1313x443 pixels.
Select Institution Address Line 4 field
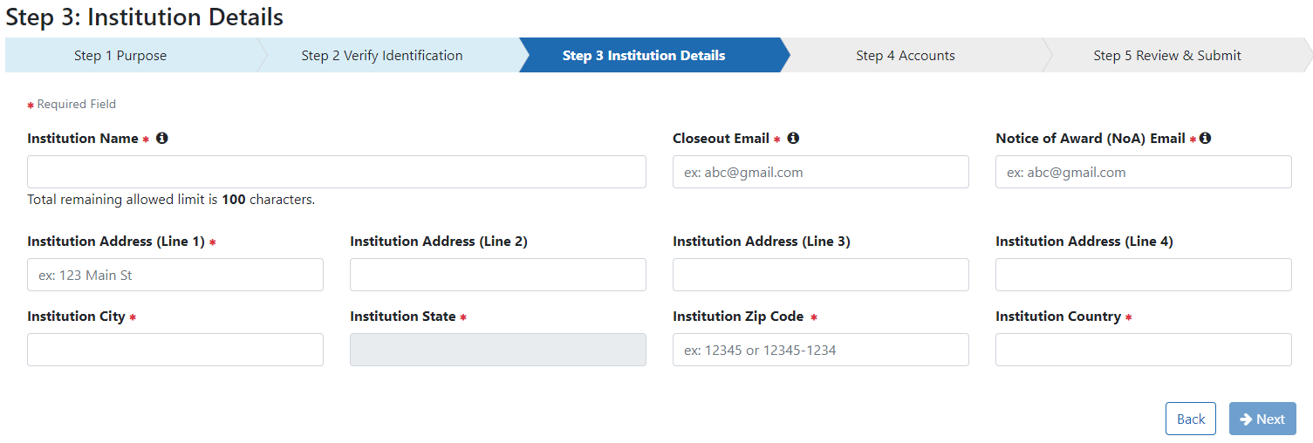click(1143, 275)
